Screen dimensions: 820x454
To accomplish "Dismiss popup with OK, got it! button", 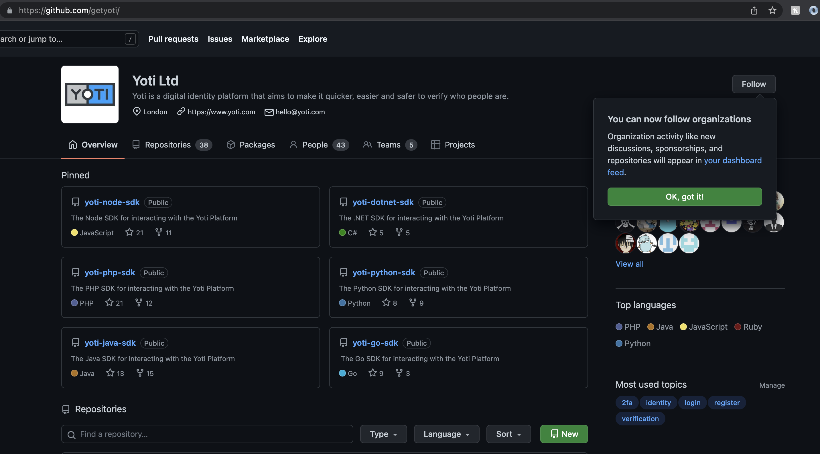I will (x=684, y=196).
